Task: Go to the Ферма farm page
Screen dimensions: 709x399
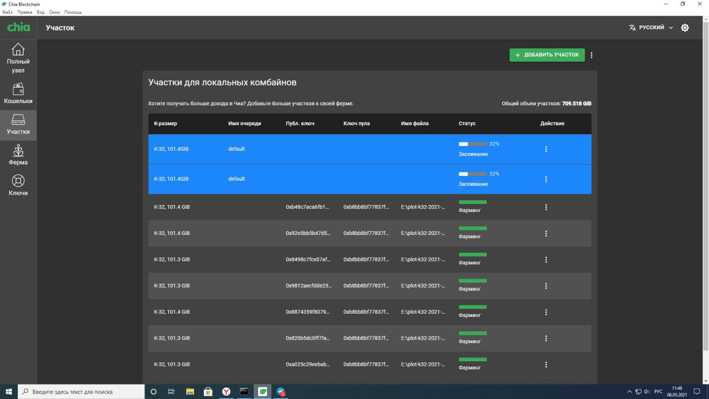Action: coord(18,155)
